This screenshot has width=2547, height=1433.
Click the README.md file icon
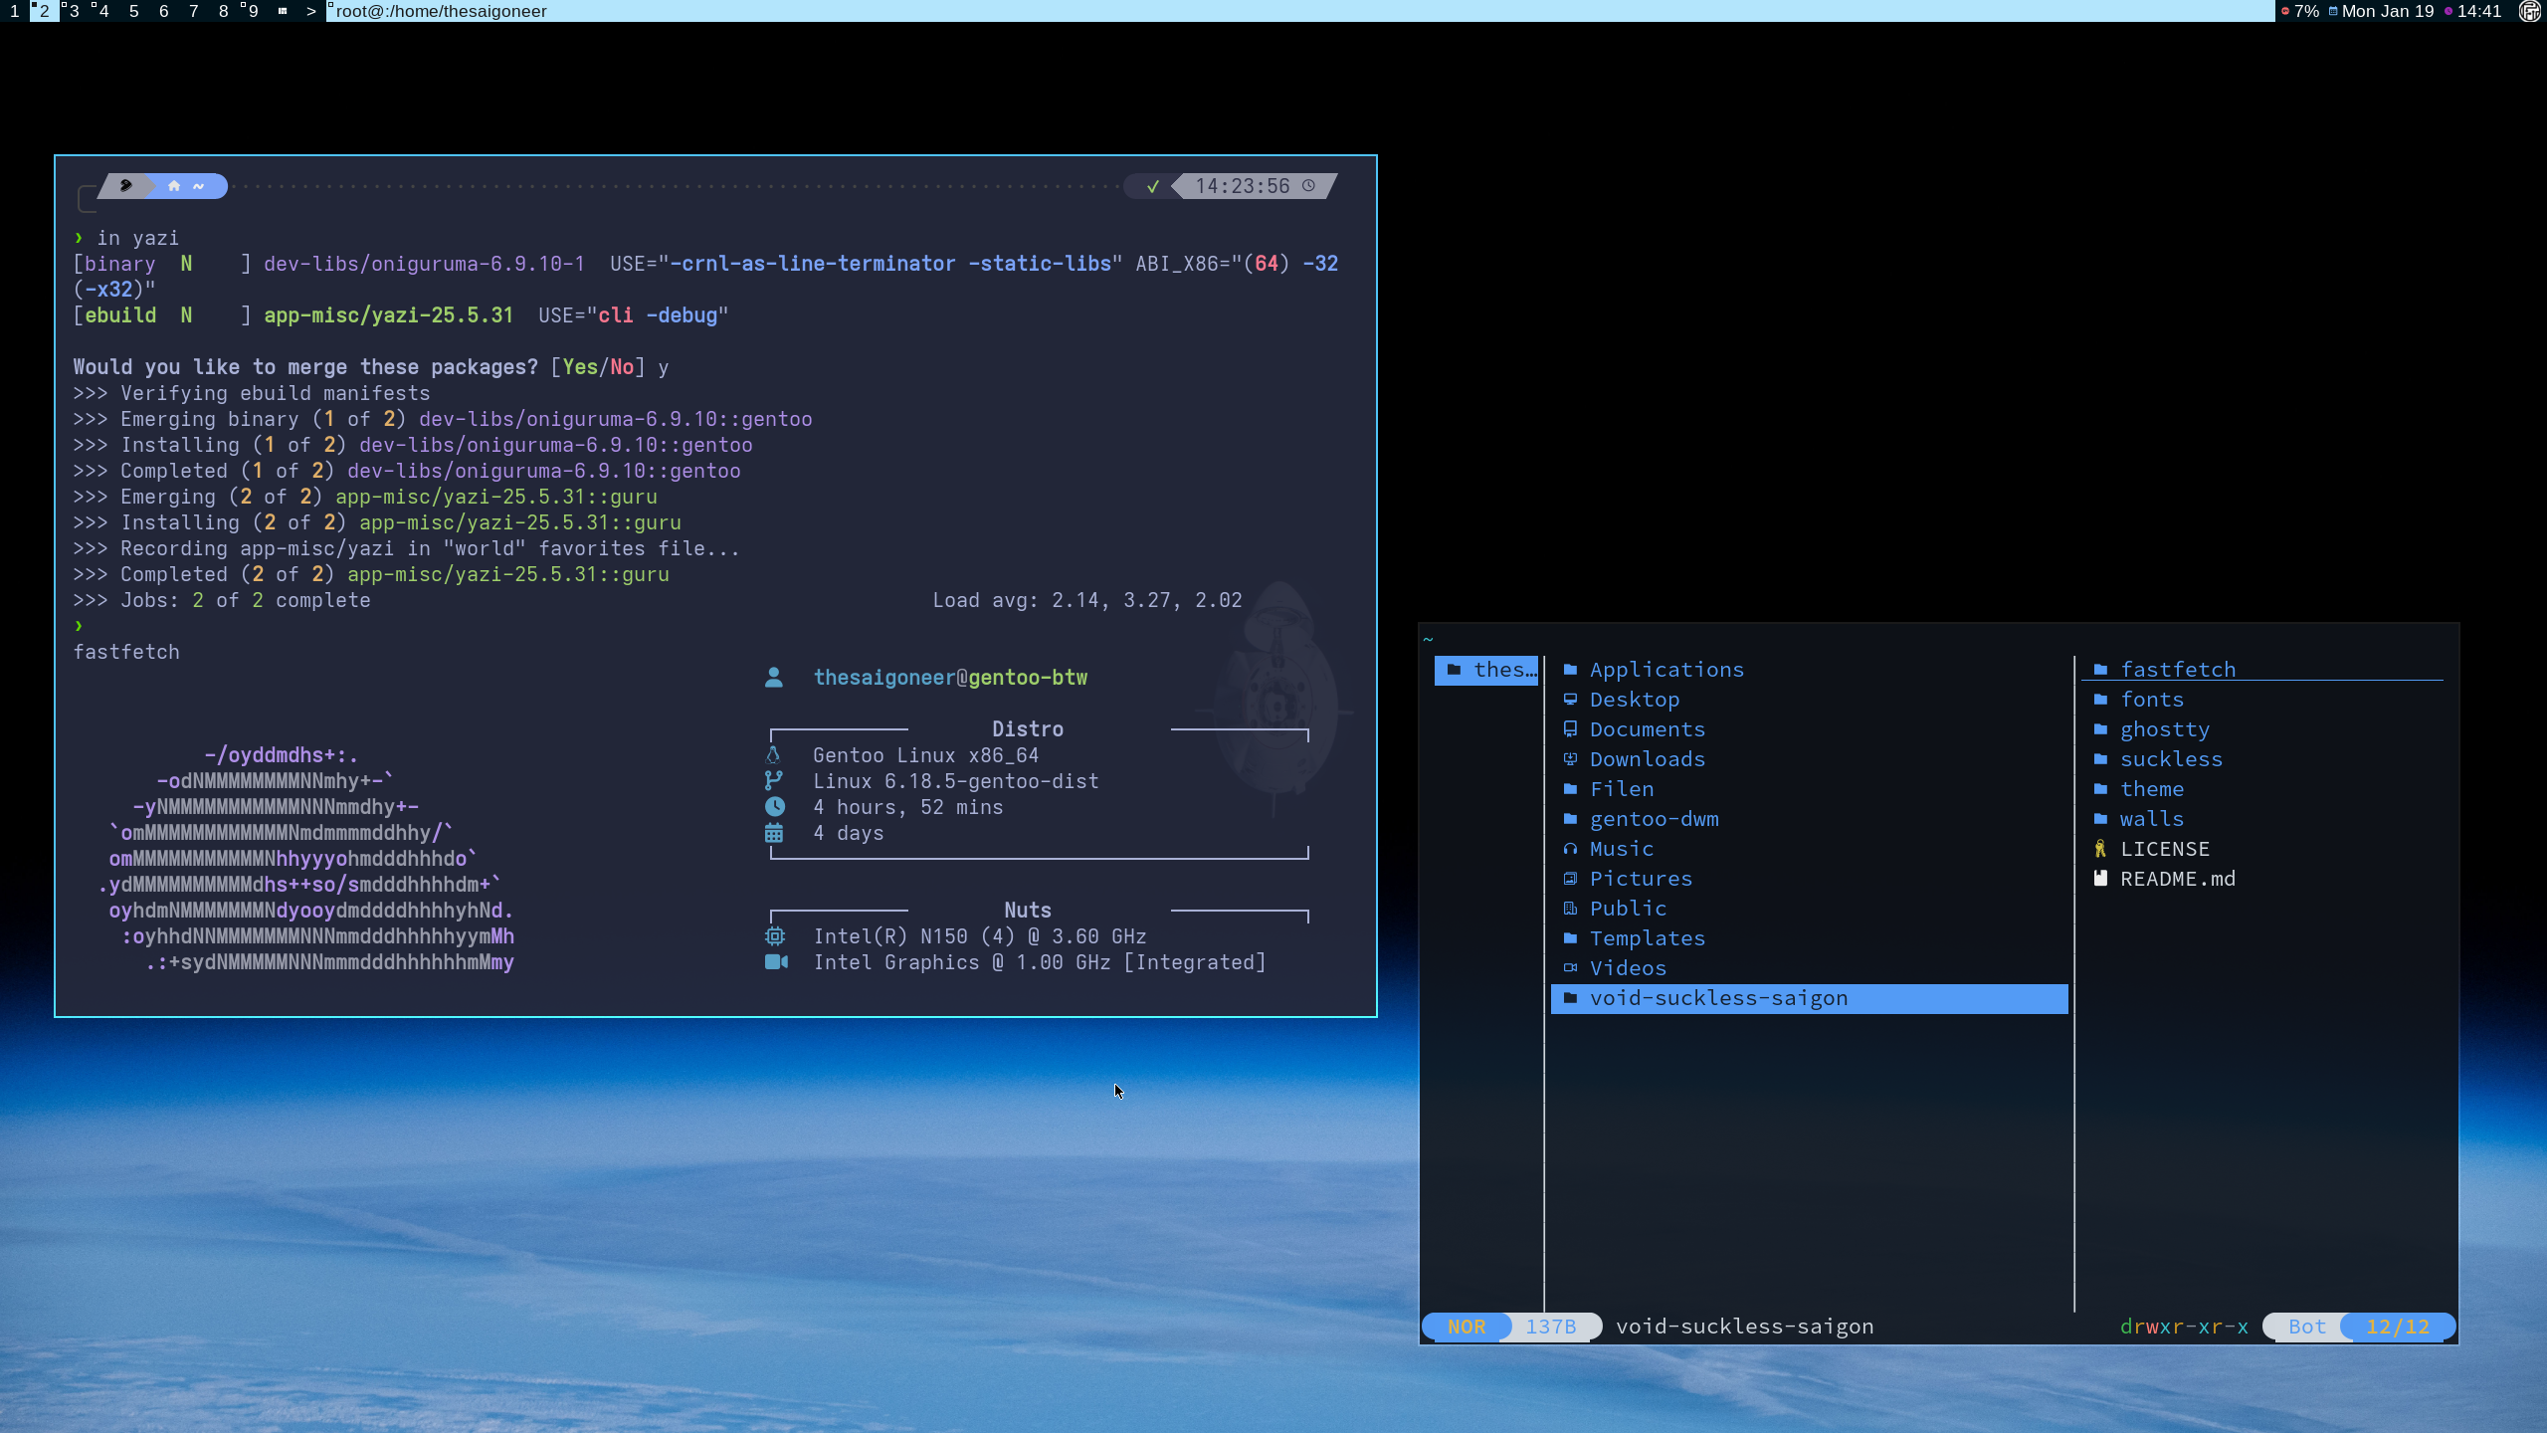point(2100,879)
